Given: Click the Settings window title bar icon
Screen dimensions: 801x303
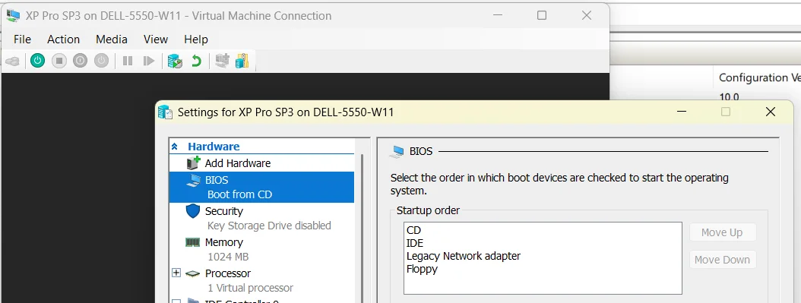Looking at the screenshot, I should (x=165, y=112).
